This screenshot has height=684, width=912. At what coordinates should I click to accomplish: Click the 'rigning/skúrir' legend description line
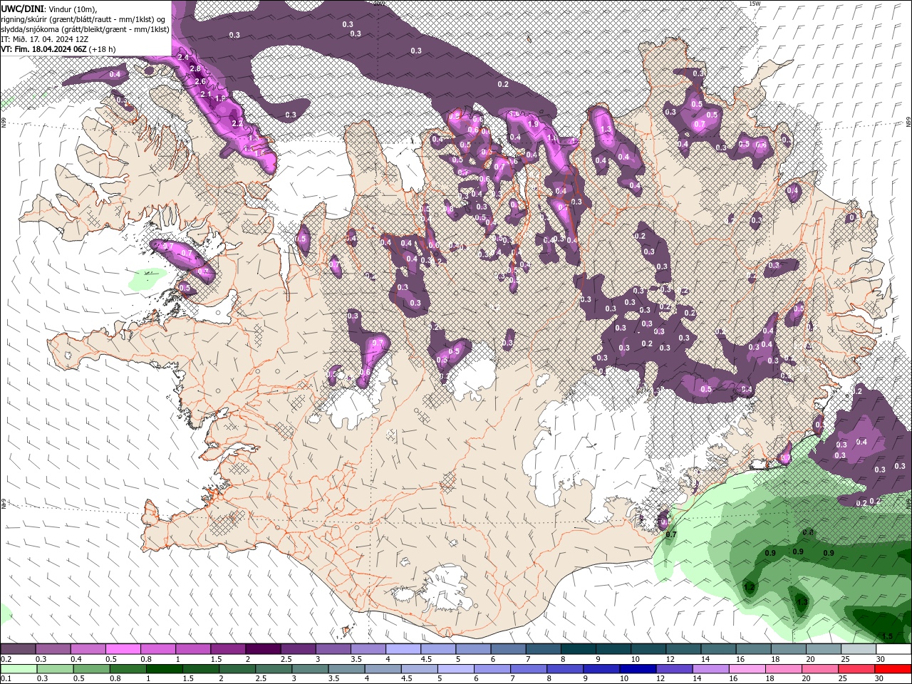pos(83,19)
